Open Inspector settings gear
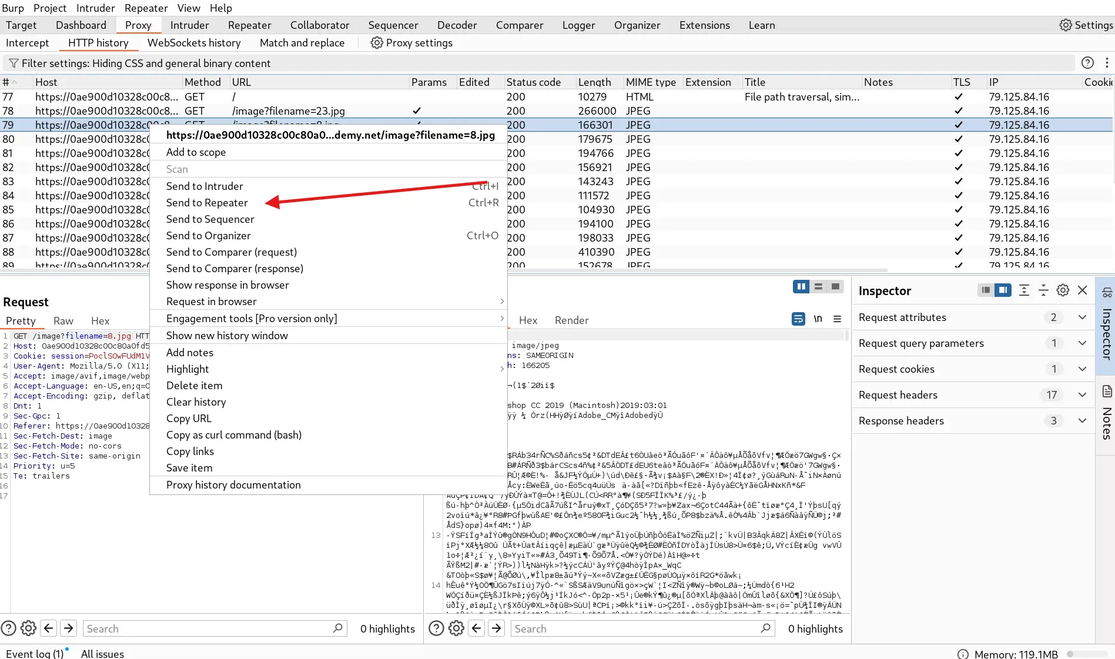 pyautogui.click(x=1063, y=290)
